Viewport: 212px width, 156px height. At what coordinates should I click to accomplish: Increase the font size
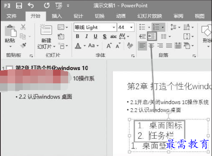point(109,46)
